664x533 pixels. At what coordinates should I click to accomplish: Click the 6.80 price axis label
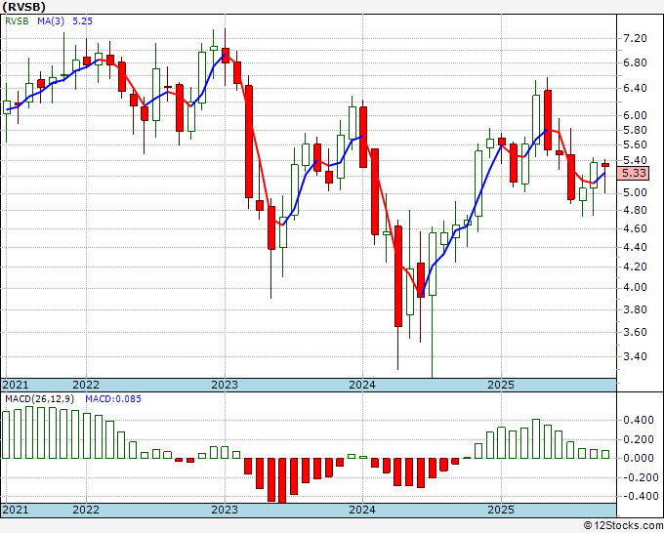pos(635,62)
